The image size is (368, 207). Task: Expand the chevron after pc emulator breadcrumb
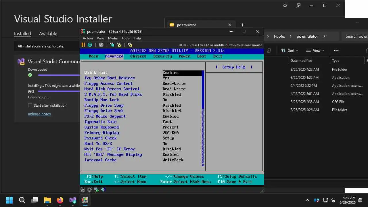tap(324, 36)
